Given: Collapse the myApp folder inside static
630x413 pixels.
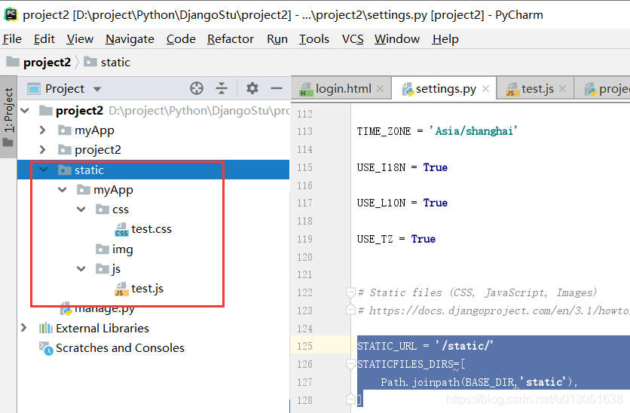Looking at the screenshot, I should click(x=63, y=189).
